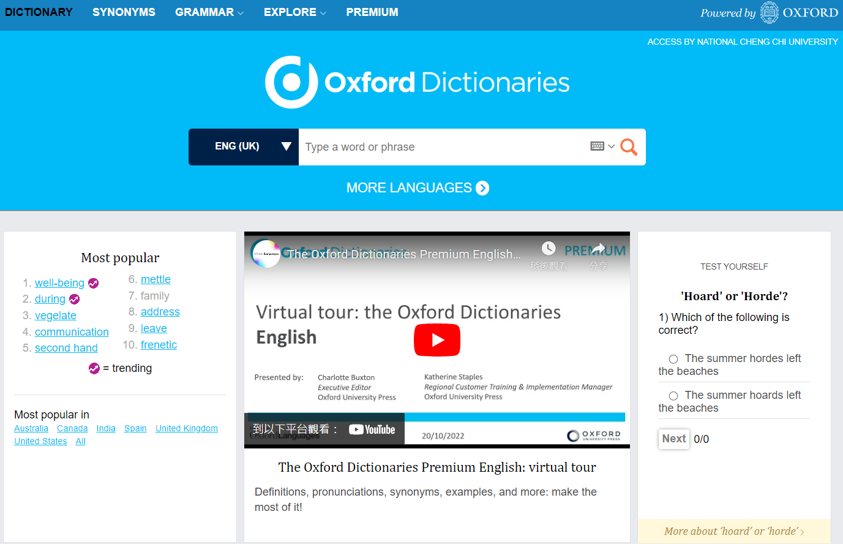Screen dimensions: 843x544
Task: Open the 'leave' word link
Action: [x=154, y=328]
